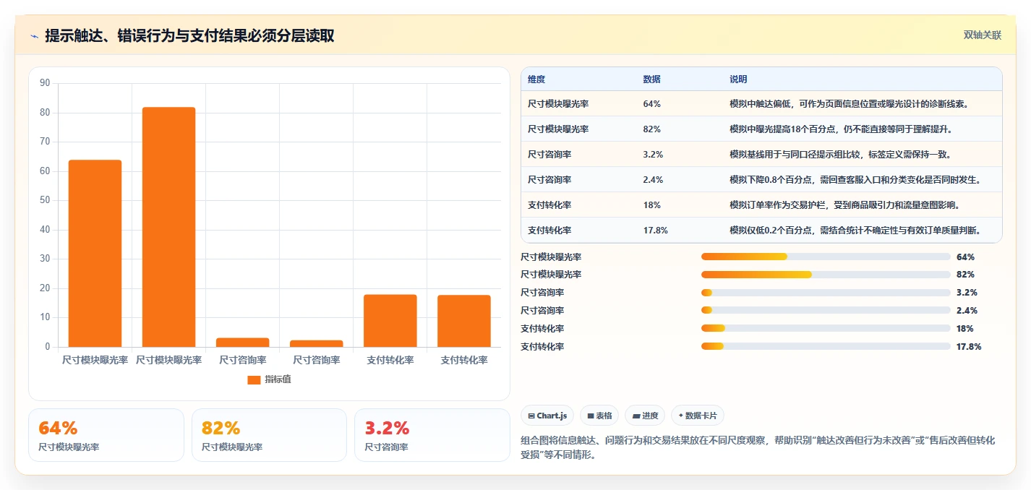Select the 进度 chip
The height and width of the screenshot is (490, 1031).
click(x=645, y=416)
